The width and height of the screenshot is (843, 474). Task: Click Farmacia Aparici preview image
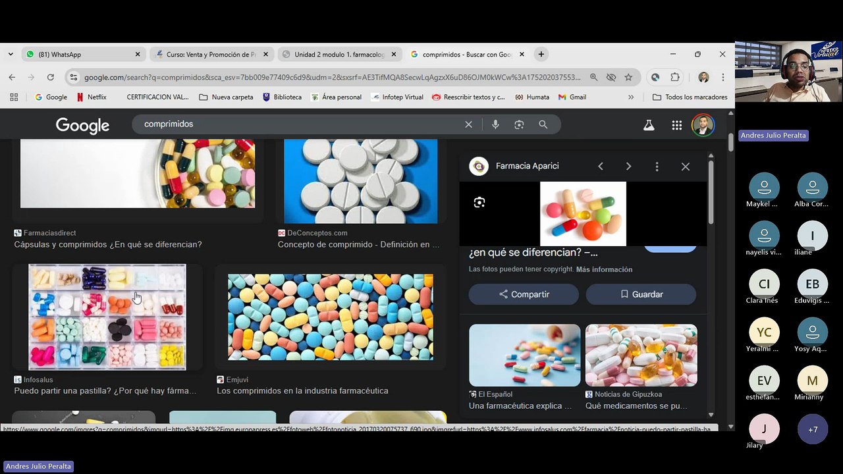pos(583,213)
